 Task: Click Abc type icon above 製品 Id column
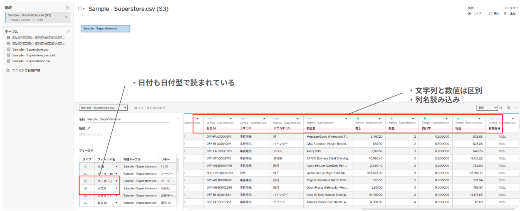point(210,119)
